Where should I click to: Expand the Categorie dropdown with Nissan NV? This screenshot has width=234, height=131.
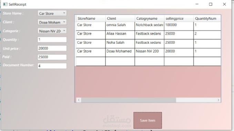[52, 31]
